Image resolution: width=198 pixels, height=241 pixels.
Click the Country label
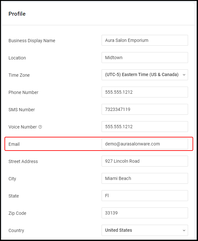pyautogui.click(x=16, y=230)
